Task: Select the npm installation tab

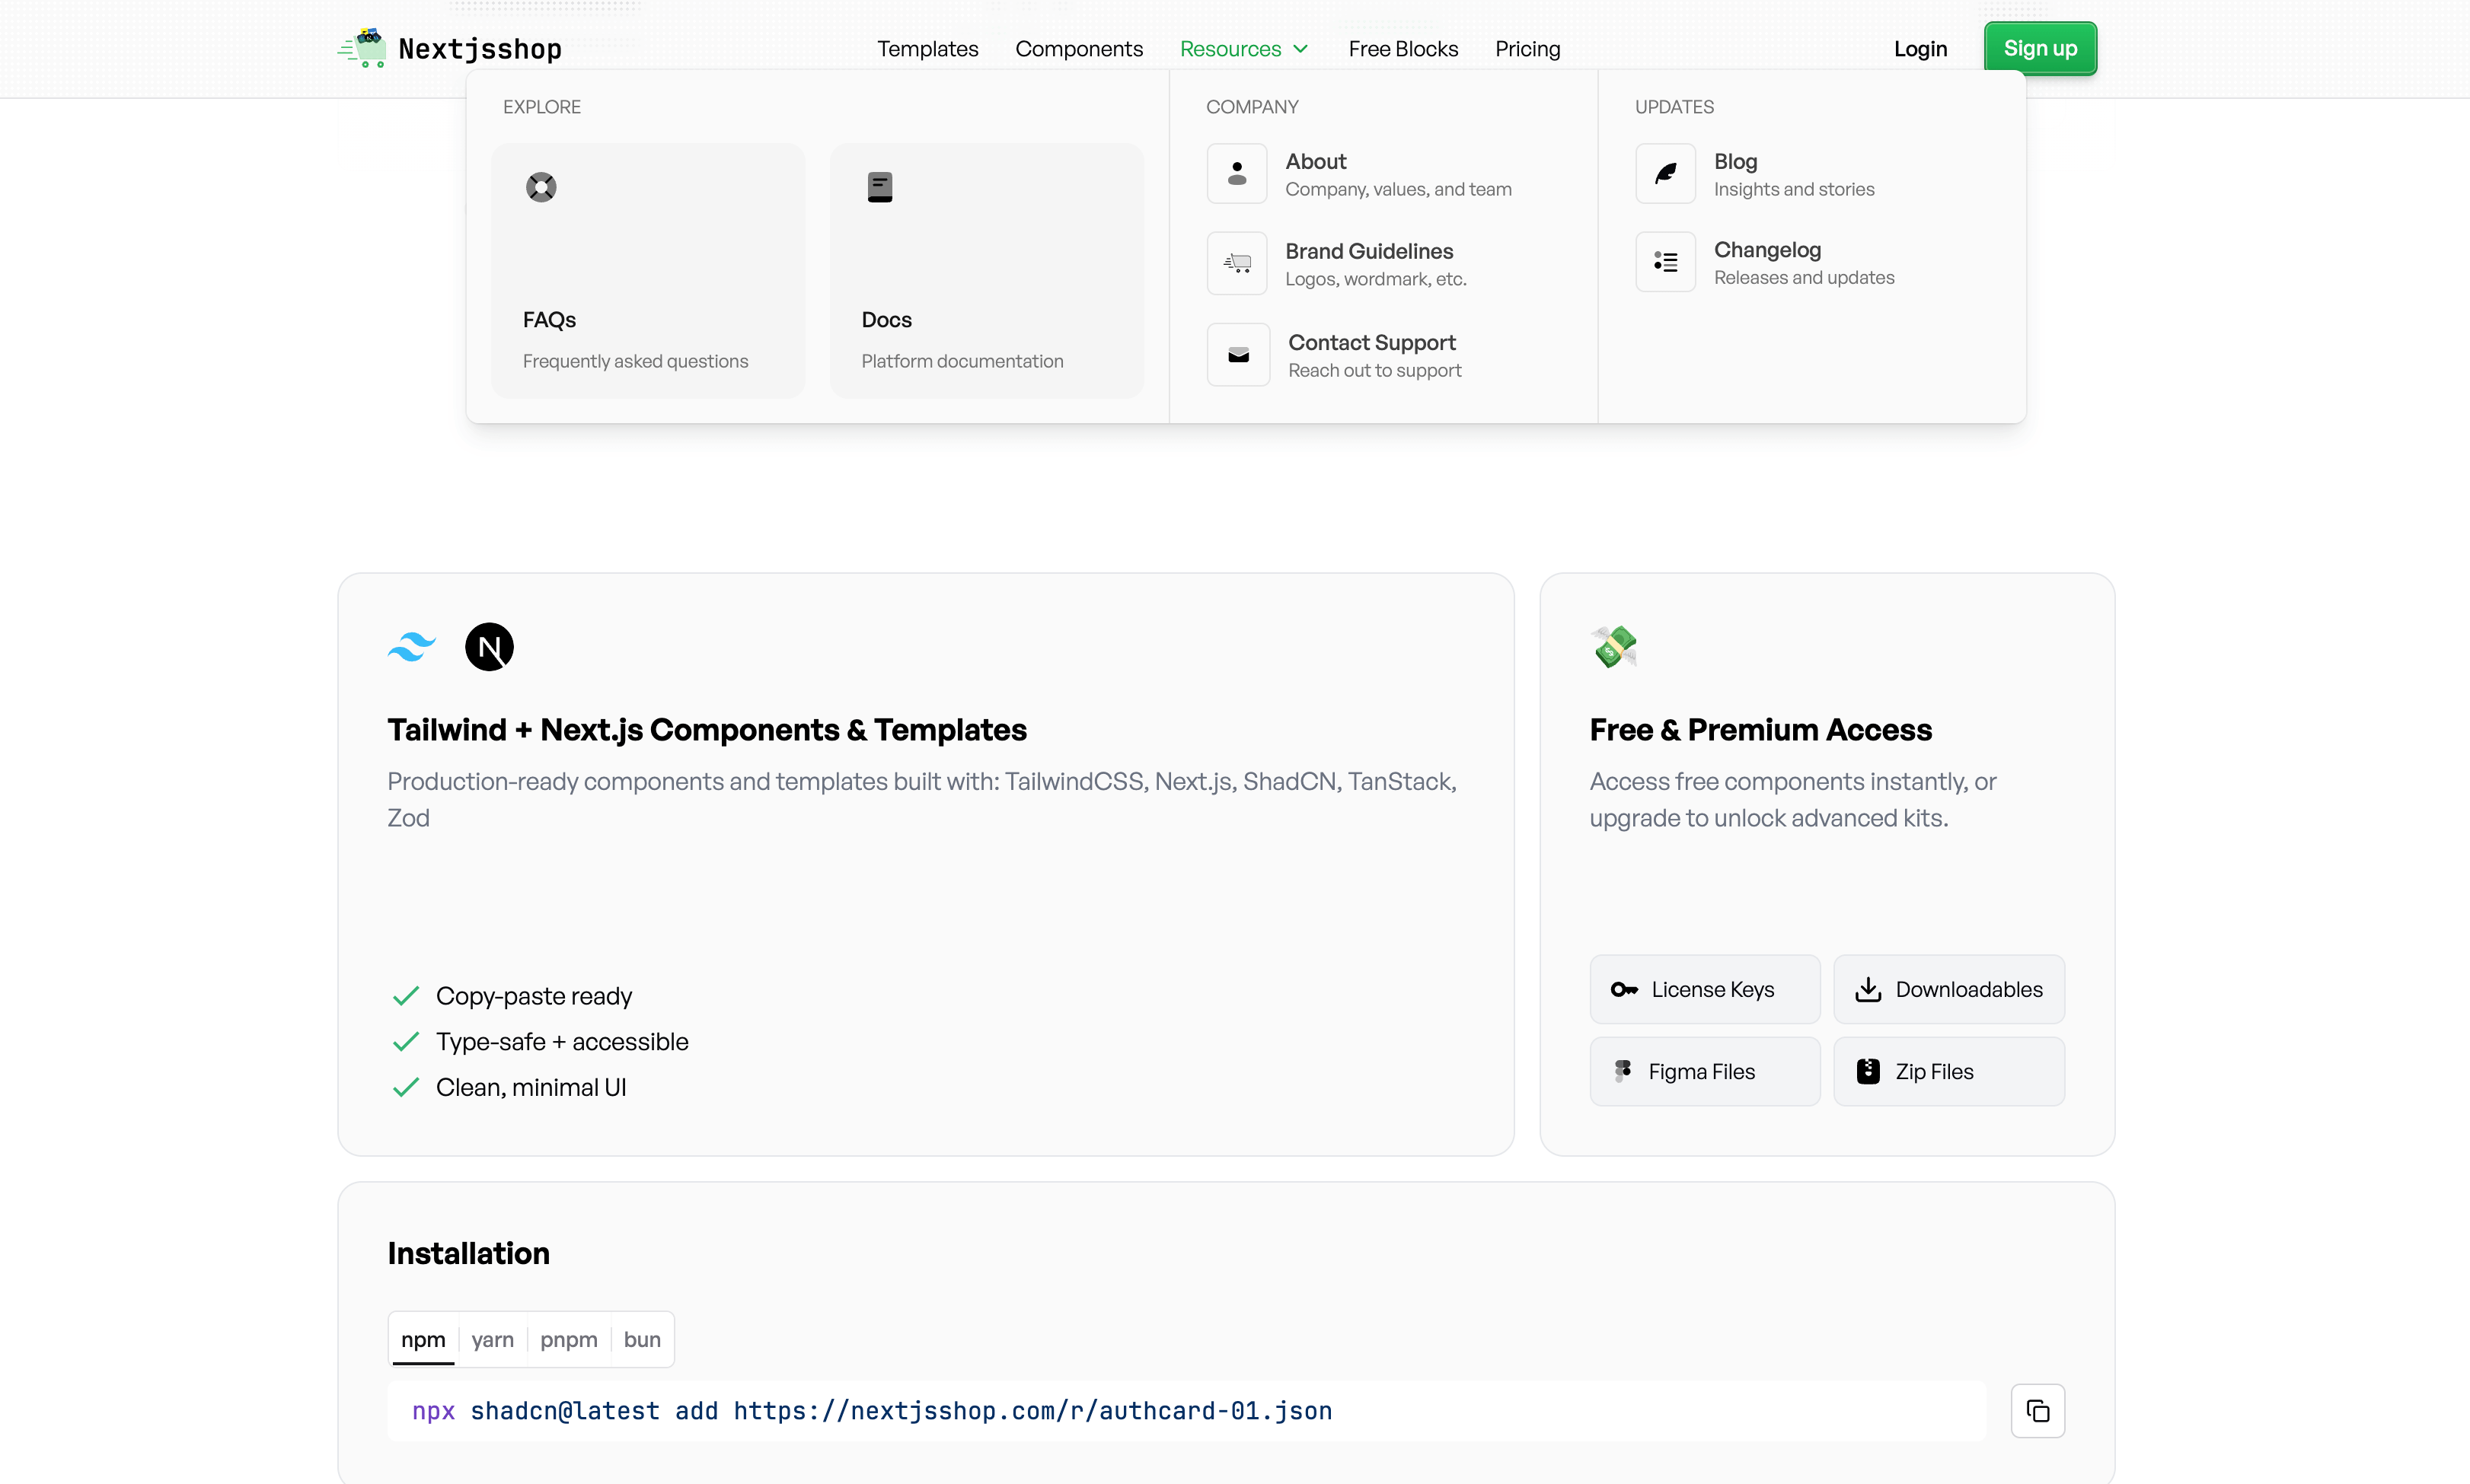Action: (x=423, y=1340)
